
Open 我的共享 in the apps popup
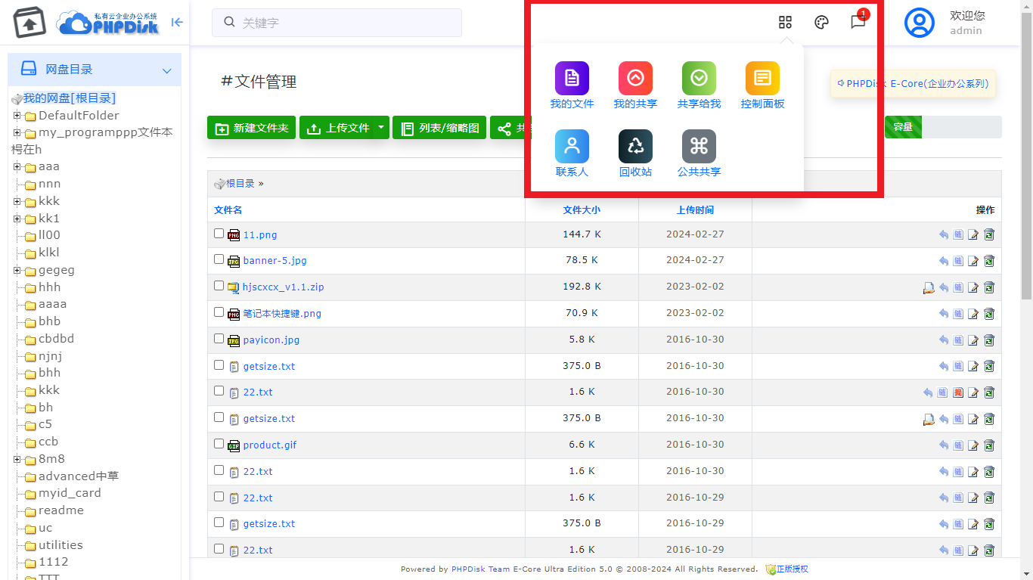(635, 86)
